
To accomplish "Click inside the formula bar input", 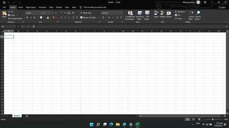I will 131,26.
